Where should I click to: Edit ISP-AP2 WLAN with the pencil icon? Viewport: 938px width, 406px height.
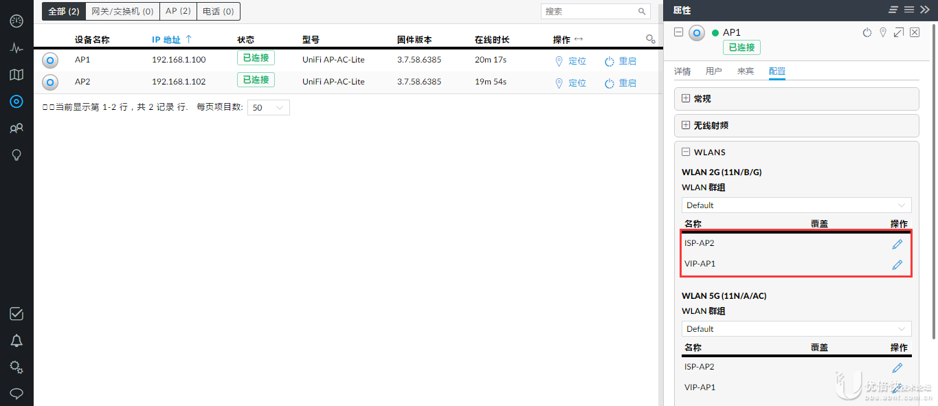point(897,243)
